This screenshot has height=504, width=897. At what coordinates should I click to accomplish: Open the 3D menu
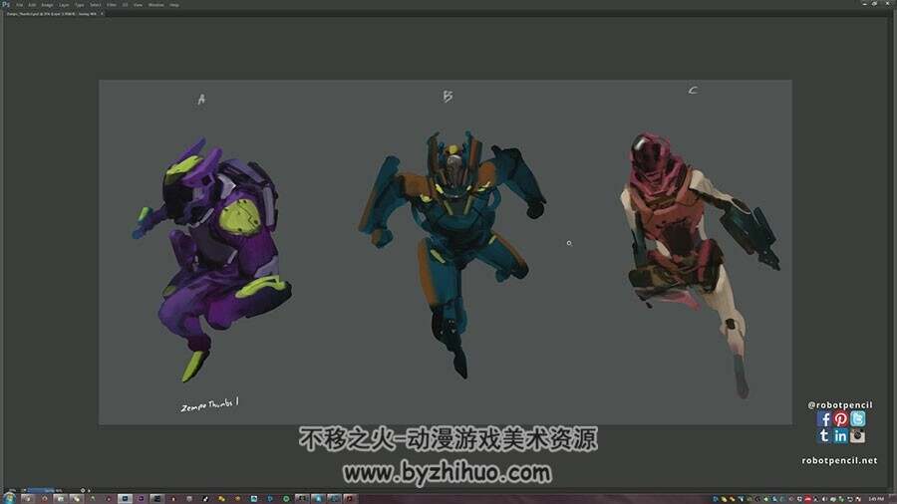coord(126,5)
